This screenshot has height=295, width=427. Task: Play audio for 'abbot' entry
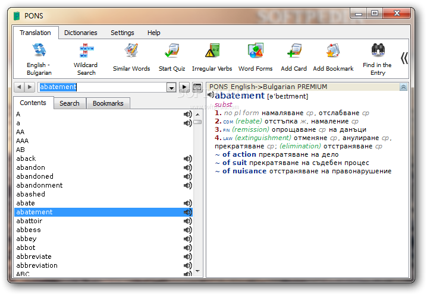[187, 248]
